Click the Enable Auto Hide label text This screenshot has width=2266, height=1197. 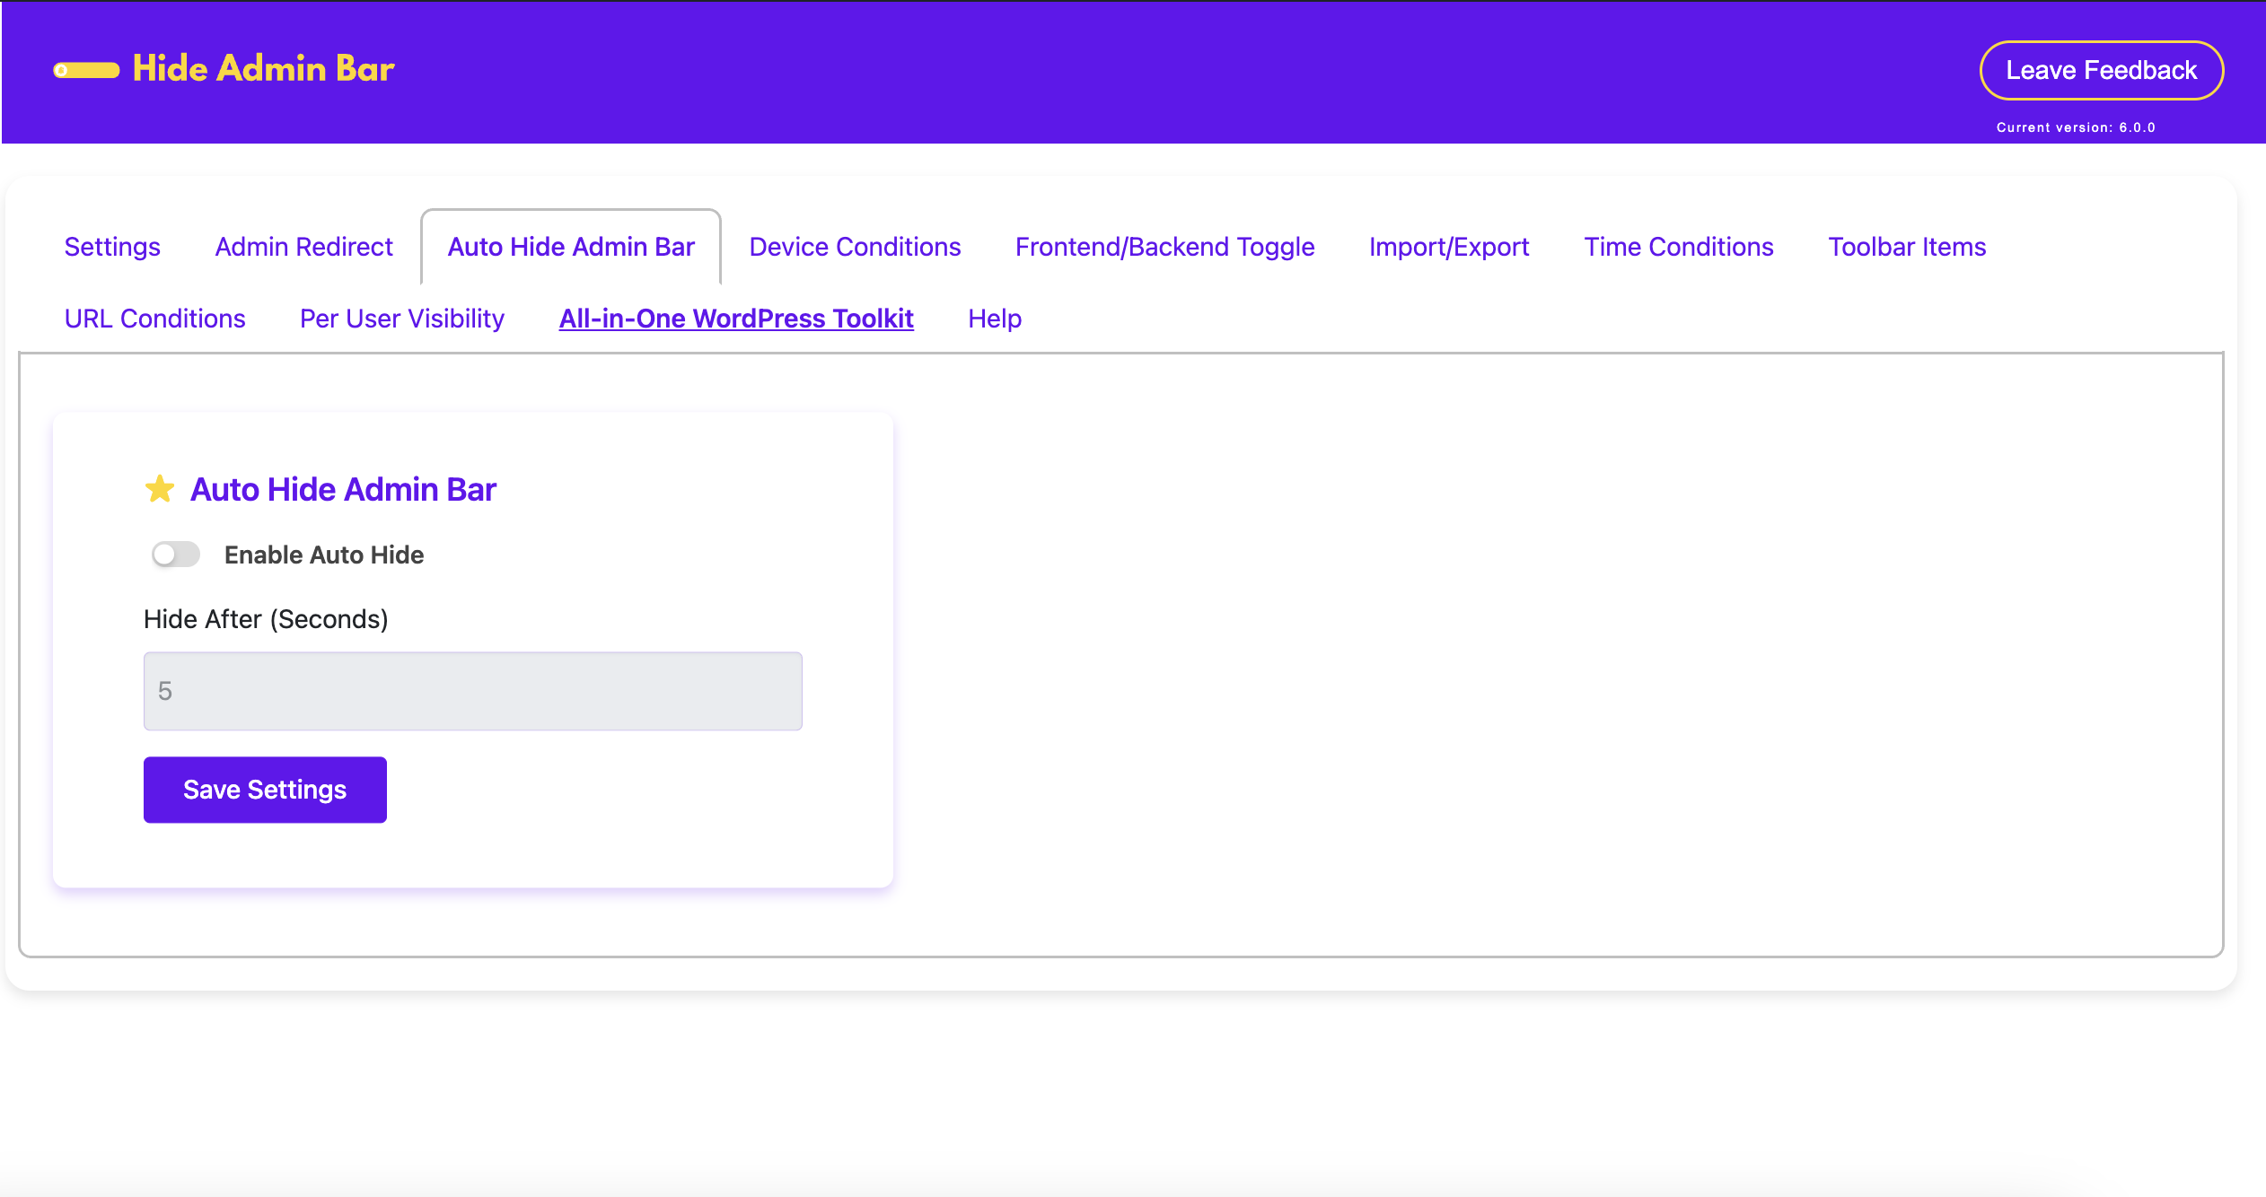coord(324,555)
